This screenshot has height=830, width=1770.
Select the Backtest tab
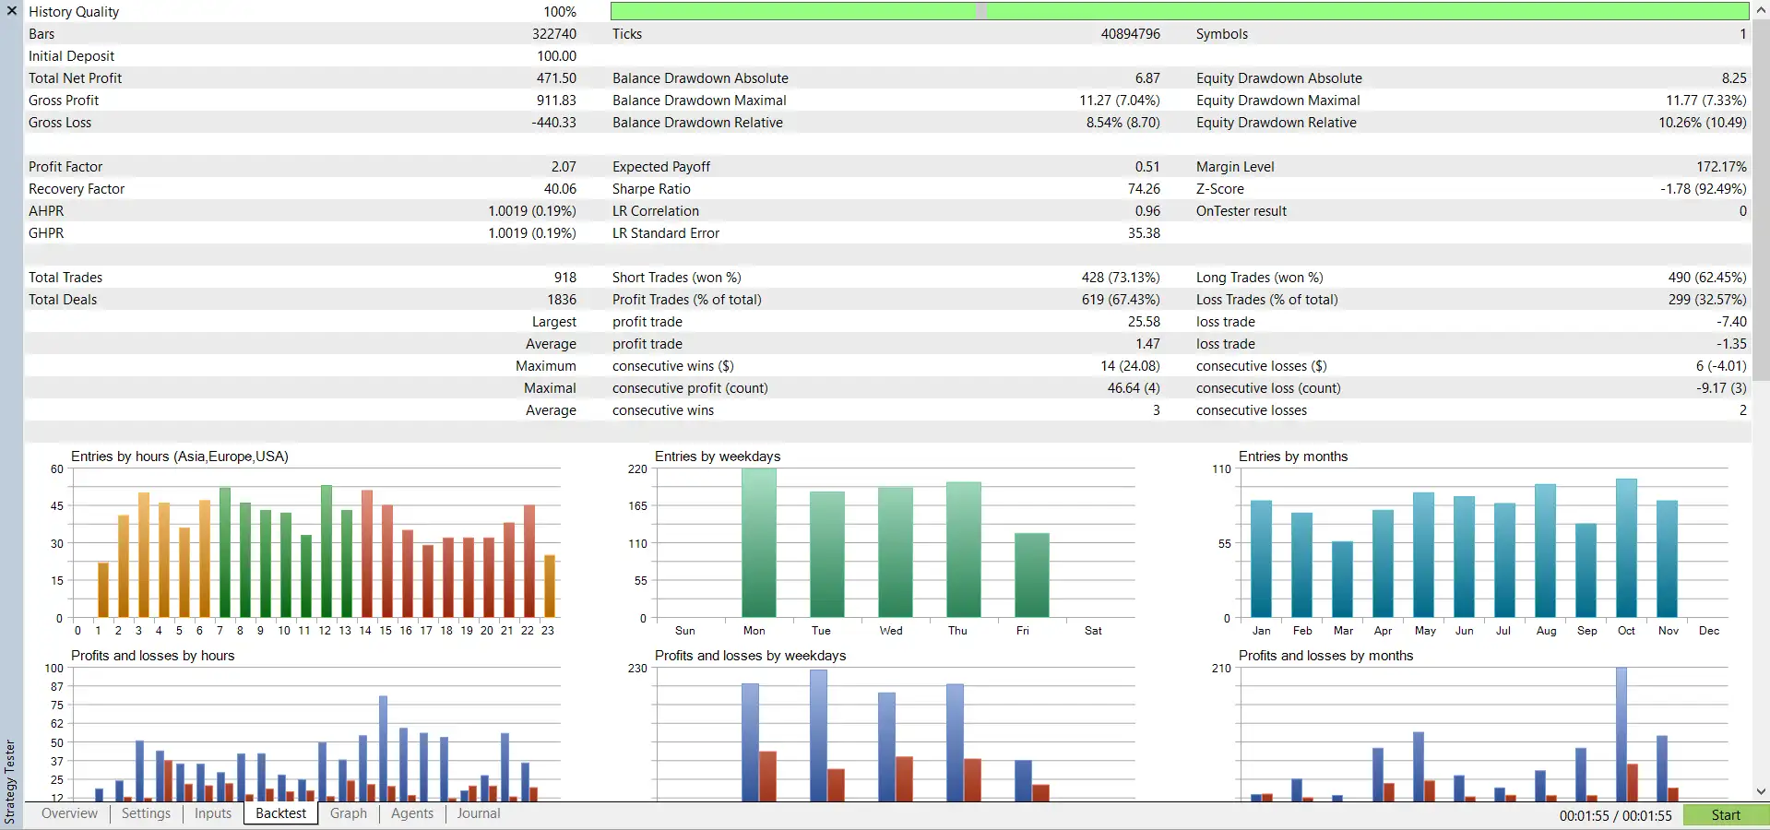point(280,813)
